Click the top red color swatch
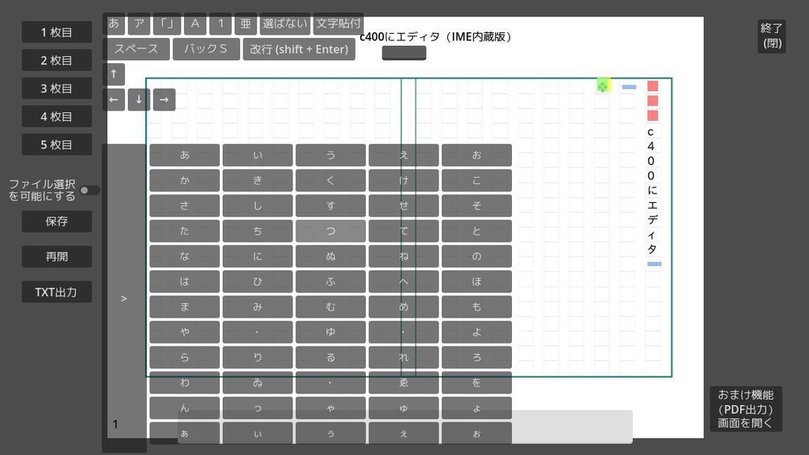This screenshot has height=455, width=809. pos(652,85)
